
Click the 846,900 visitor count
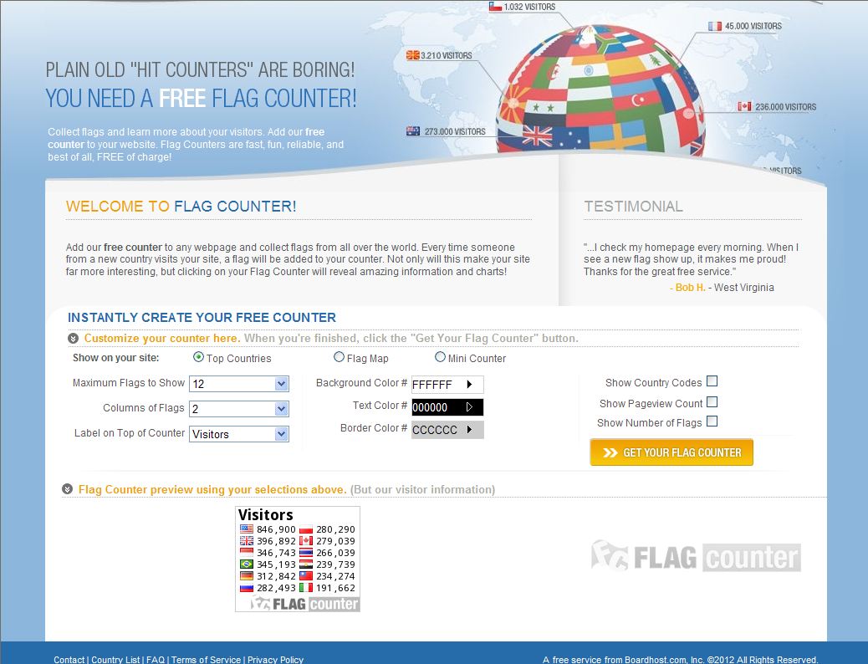pos(276,529)
